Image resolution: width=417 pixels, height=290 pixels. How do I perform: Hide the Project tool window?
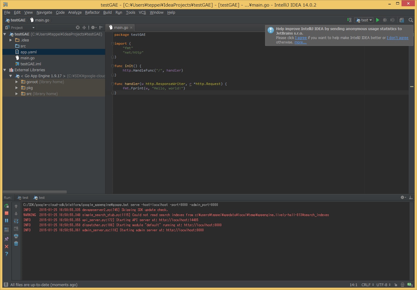(x=101, y=27)
